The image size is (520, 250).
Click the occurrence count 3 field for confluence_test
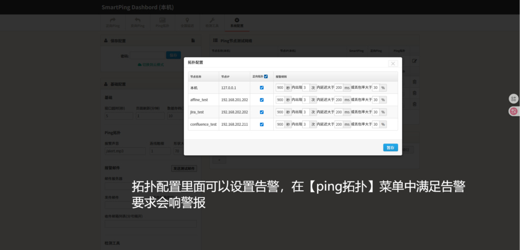coord(305,124)
